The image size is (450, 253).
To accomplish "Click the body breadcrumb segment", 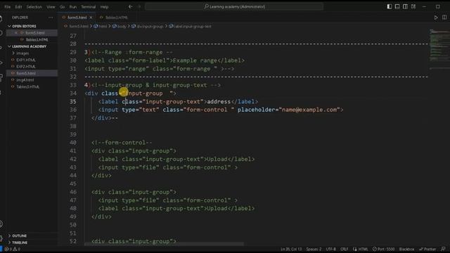I will click(x=120, y=27).
